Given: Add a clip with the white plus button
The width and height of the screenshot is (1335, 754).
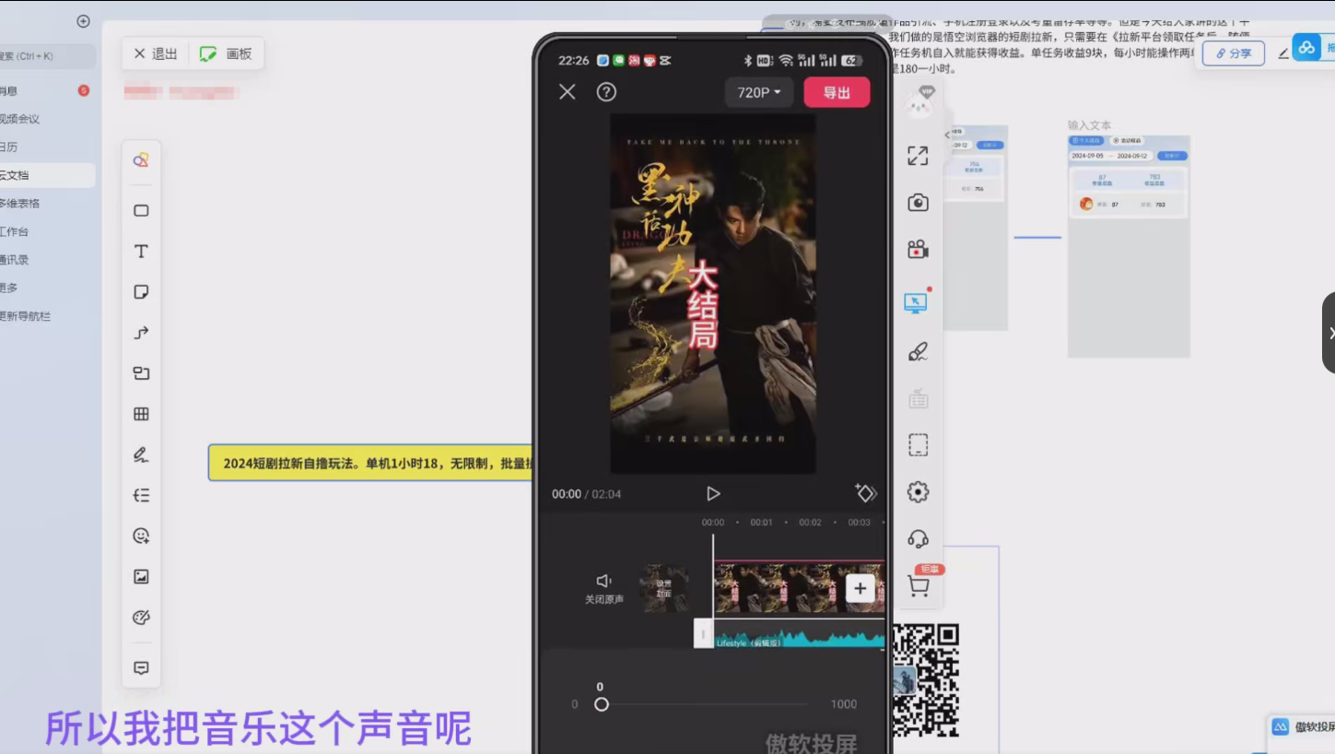Looking at the screenshot, I should [x=860, y=588].
